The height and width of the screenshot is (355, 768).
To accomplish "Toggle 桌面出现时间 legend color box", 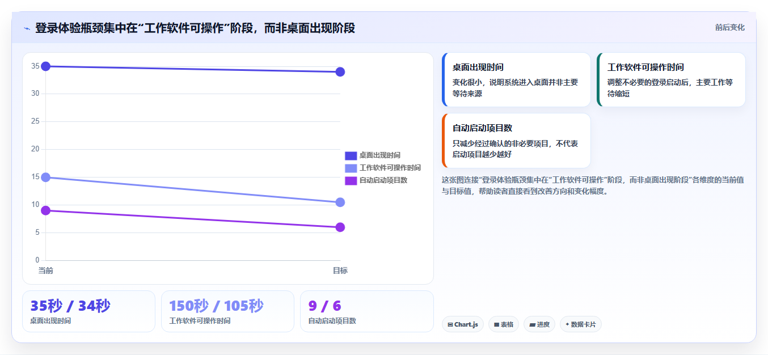I will (351, 155).
